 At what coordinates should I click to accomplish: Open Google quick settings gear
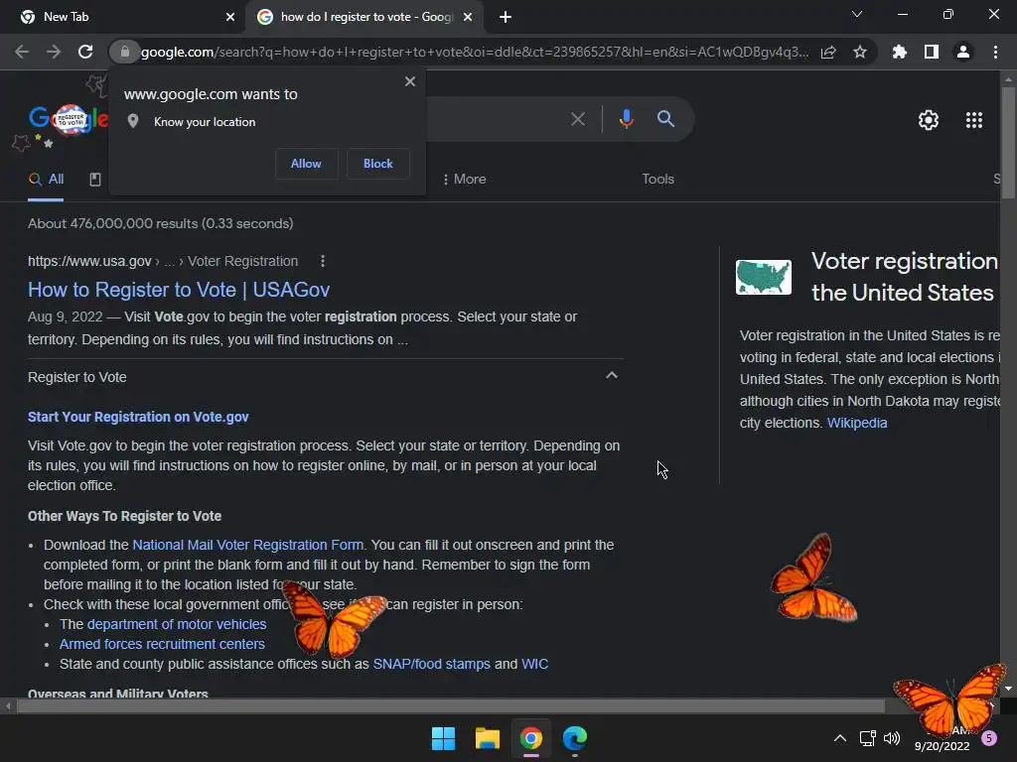[x=929, y=120]
